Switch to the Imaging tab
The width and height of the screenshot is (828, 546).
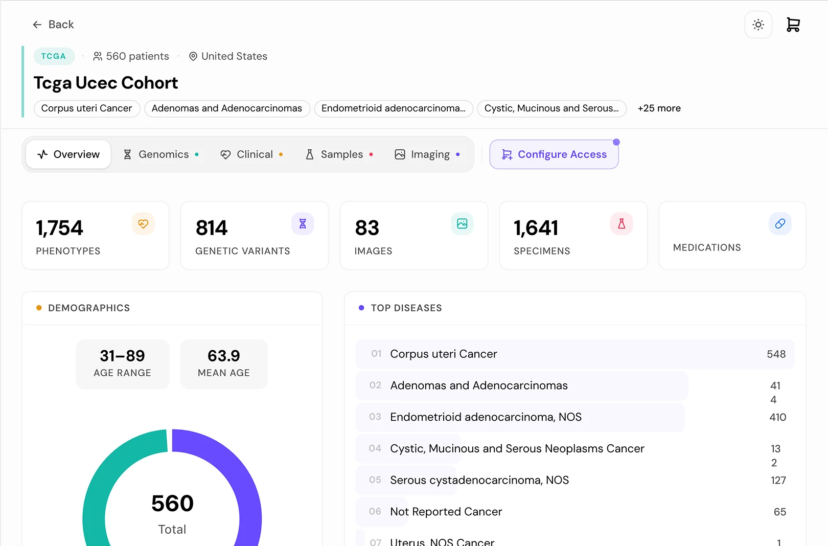click(x=427, y=154)
